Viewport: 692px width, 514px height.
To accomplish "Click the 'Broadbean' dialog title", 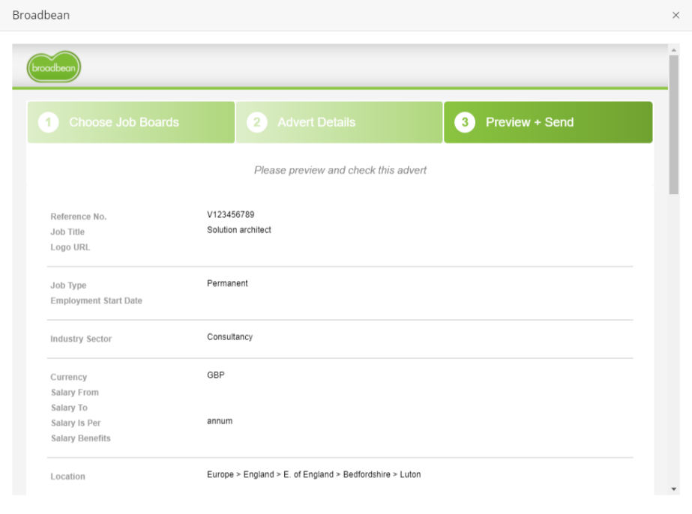I will coord(41,15).
